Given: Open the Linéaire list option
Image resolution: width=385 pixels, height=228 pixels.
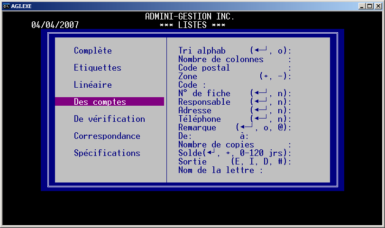Looking at the screenshot, I should pyautogui.click(x=93, y=85).
